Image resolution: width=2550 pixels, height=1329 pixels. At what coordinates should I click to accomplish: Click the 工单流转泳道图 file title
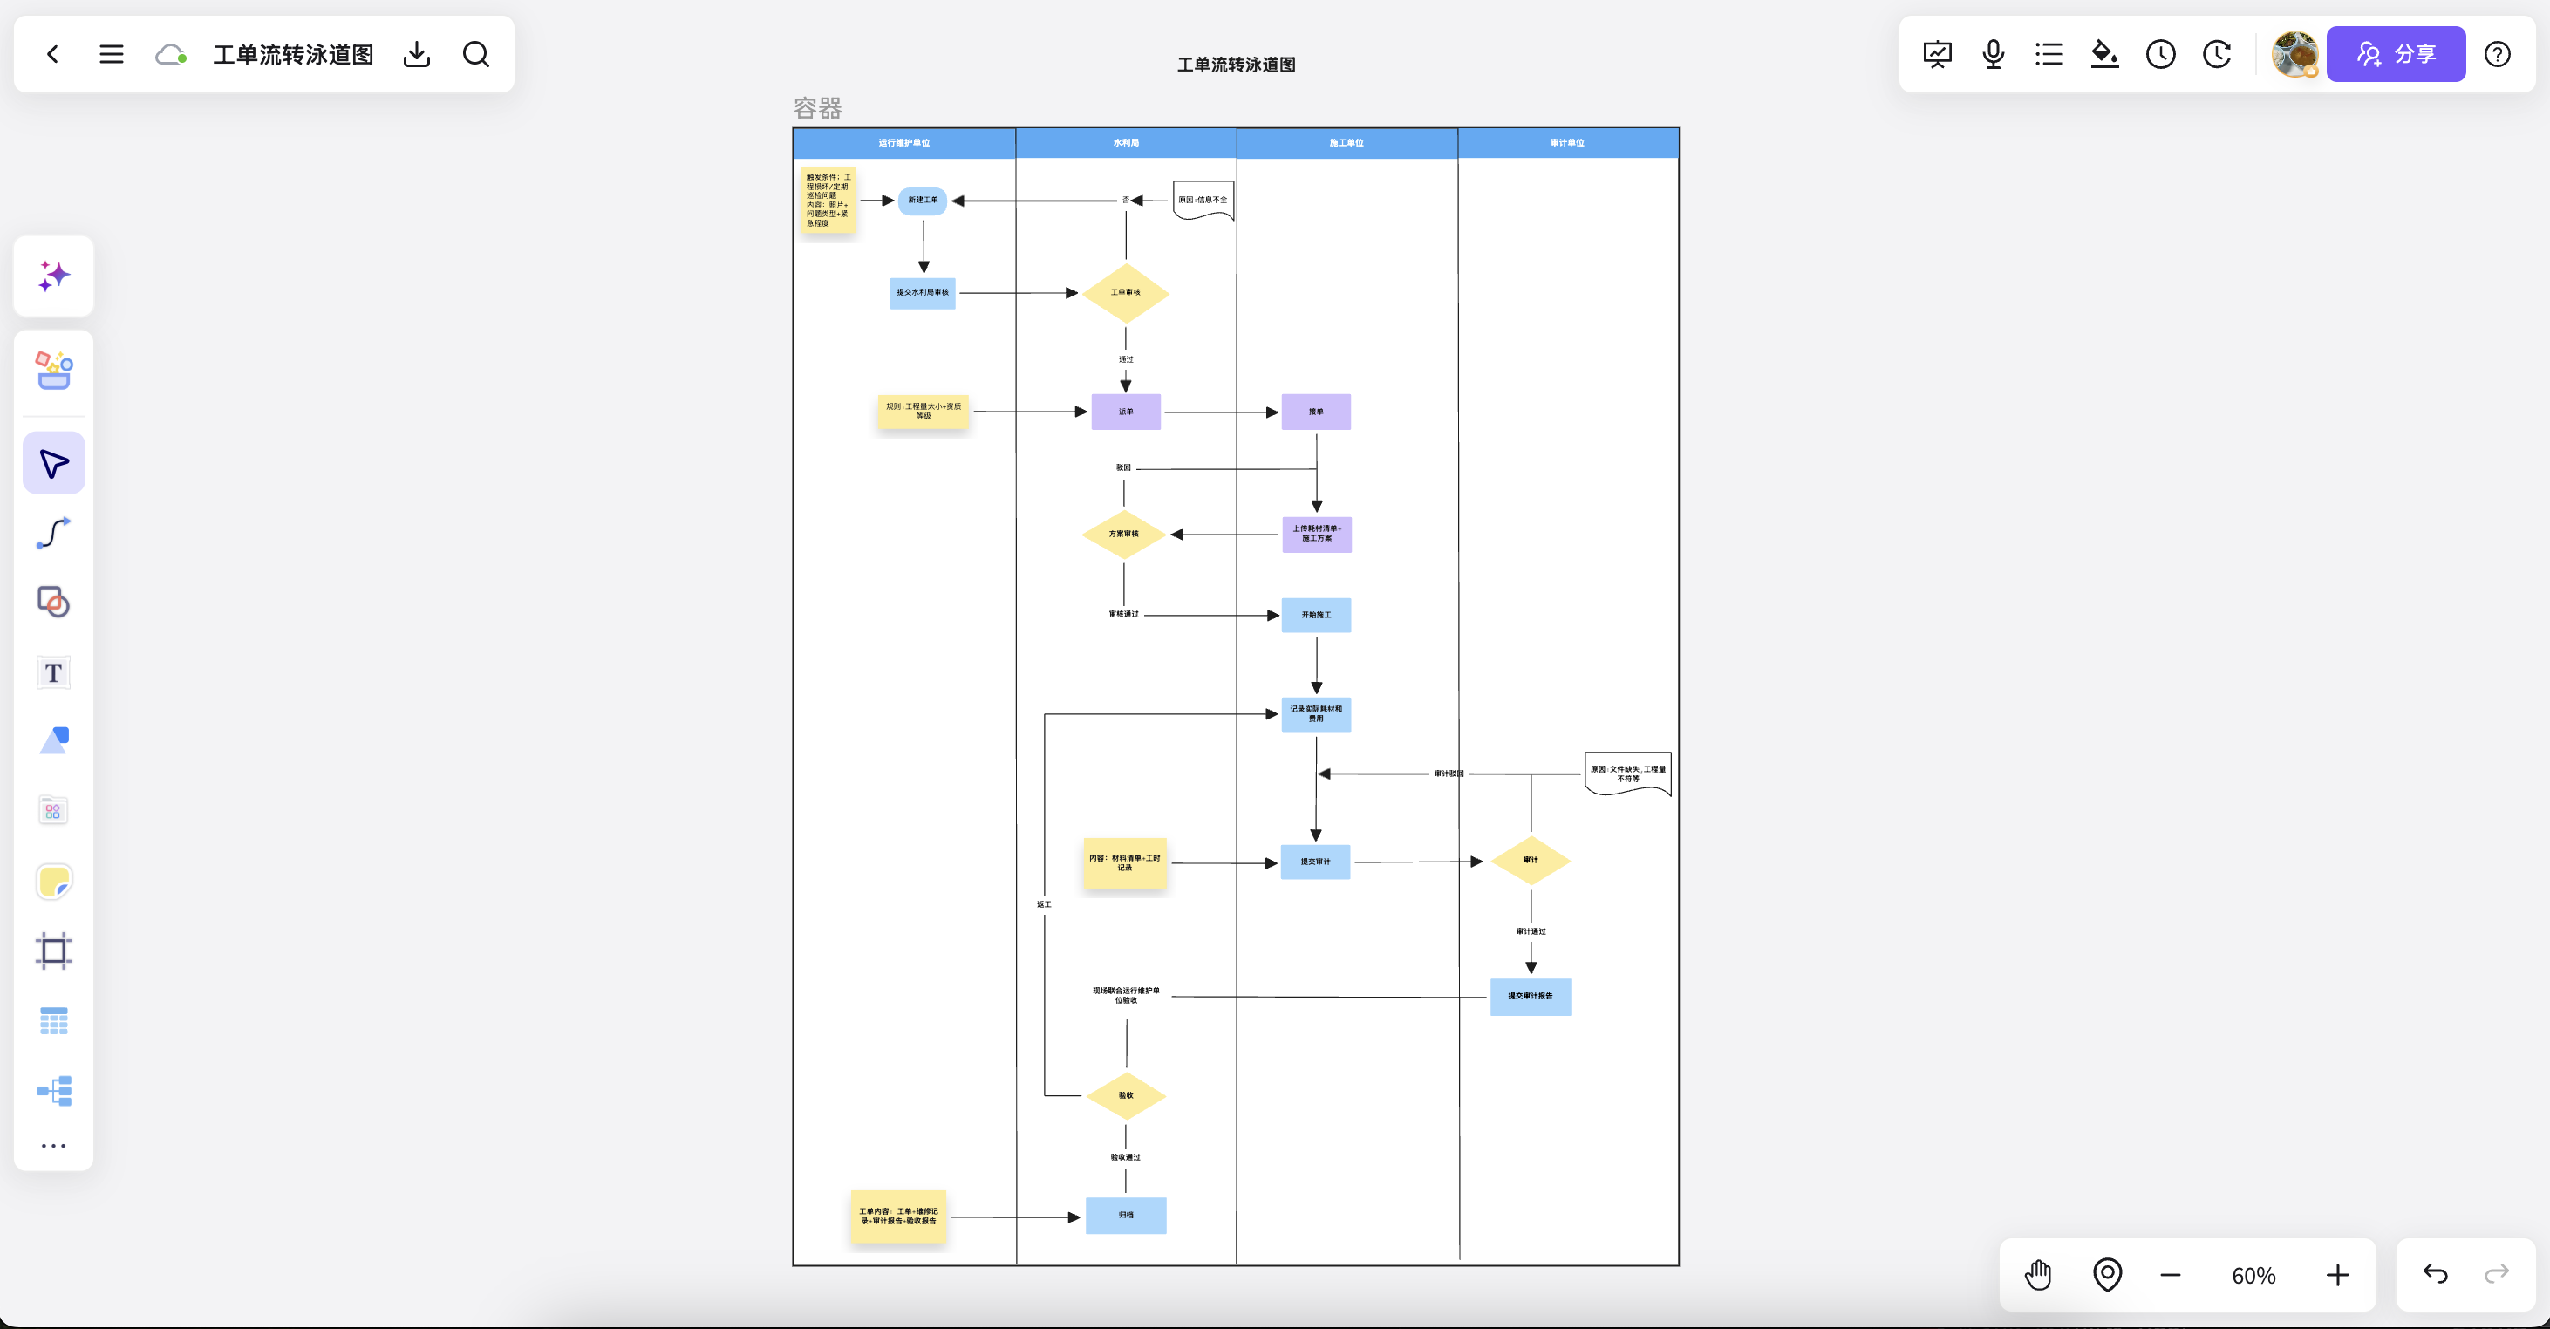(x=294, y=54)
